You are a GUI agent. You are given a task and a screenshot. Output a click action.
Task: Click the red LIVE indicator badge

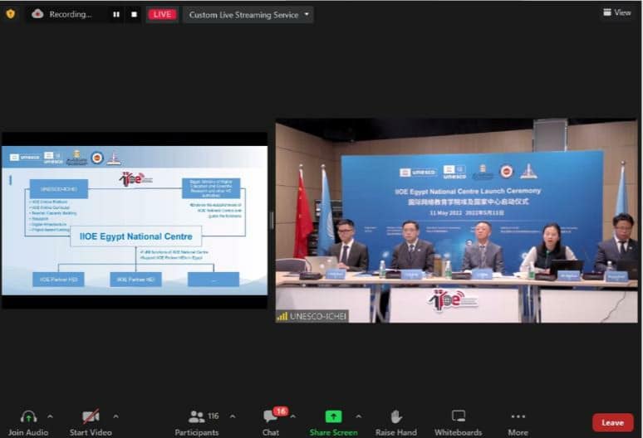(x=162, y=14)
